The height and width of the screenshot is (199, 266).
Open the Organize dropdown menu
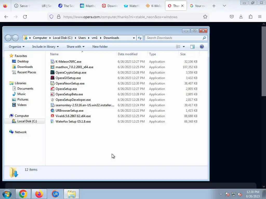[17, 47]
